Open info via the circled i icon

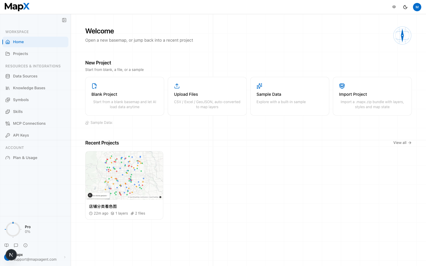pos(25,245)
